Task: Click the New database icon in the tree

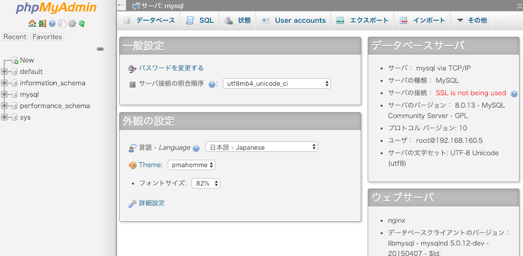Action: [14, 61]
